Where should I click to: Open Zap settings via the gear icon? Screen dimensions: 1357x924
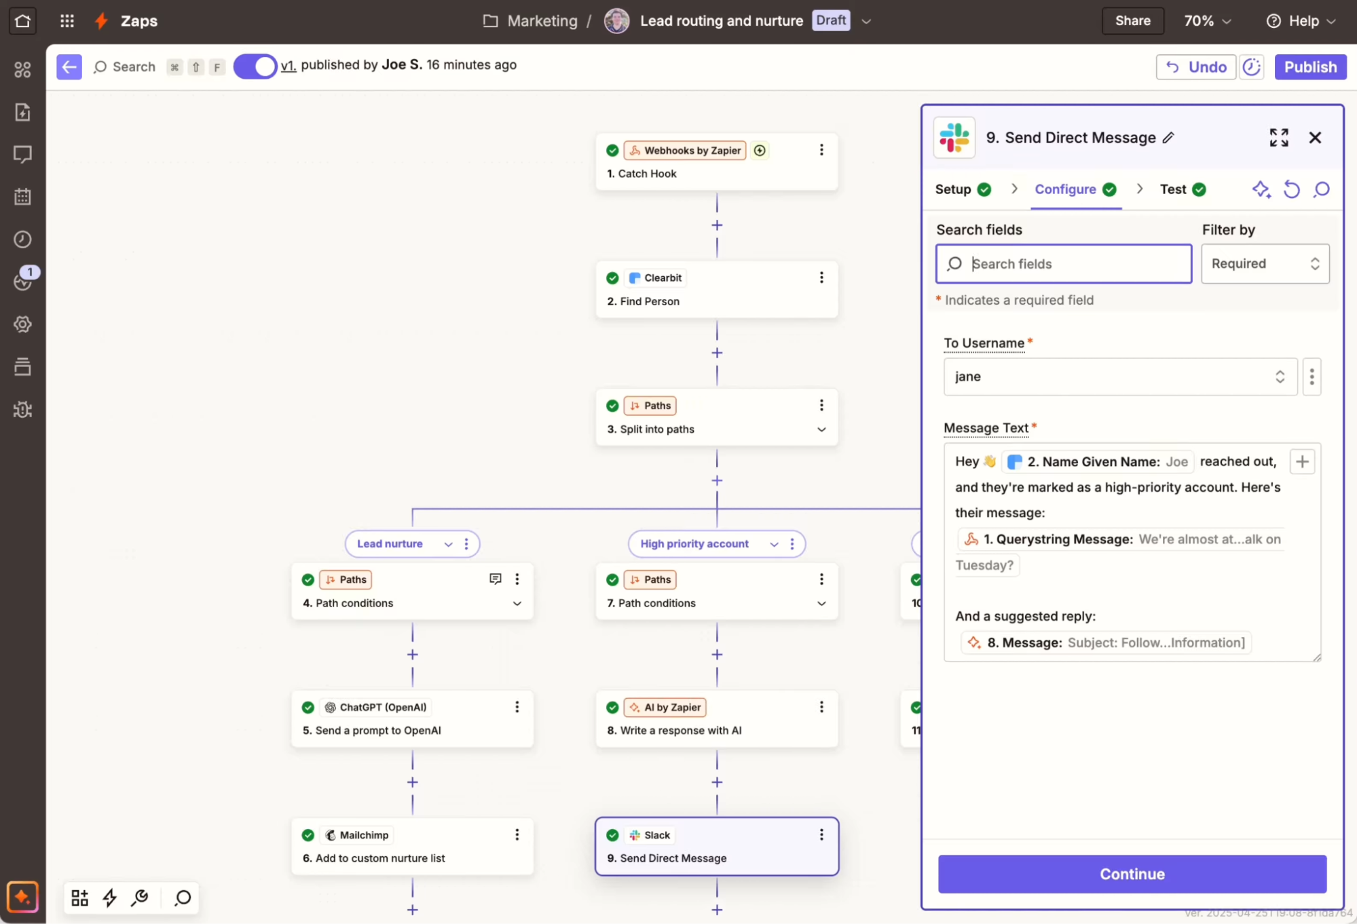(x=23, y=324)
